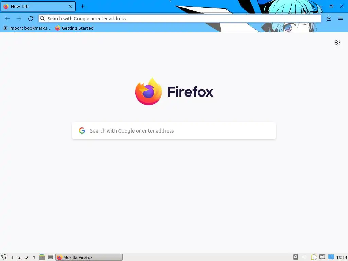Switch to workspace 1

point(12,257)
